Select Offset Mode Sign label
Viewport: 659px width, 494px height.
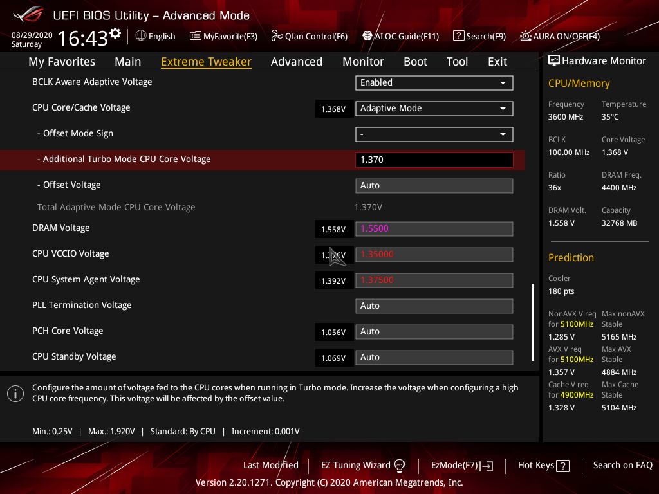pos(75,134)
